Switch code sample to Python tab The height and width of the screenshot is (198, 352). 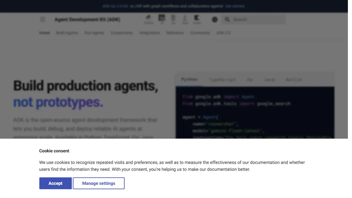point(189,79)
